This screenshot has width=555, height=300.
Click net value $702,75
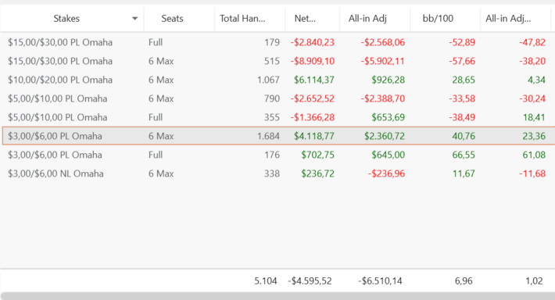[x=317, y=155]
